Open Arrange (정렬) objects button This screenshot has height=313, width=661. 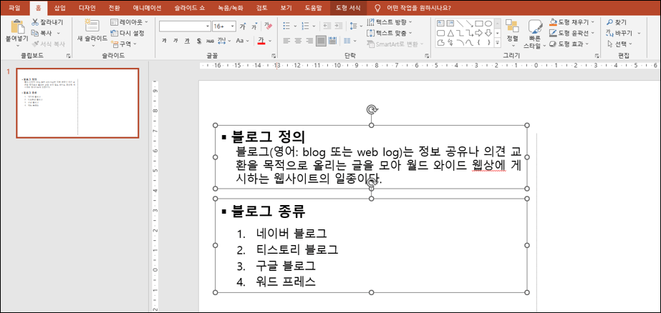coord(512,31)
